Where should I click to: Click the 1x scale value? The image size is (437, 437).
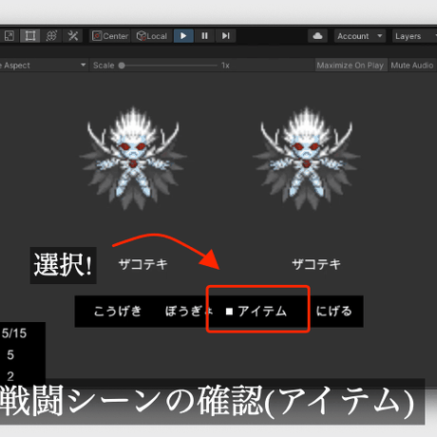tap(225, 66)
